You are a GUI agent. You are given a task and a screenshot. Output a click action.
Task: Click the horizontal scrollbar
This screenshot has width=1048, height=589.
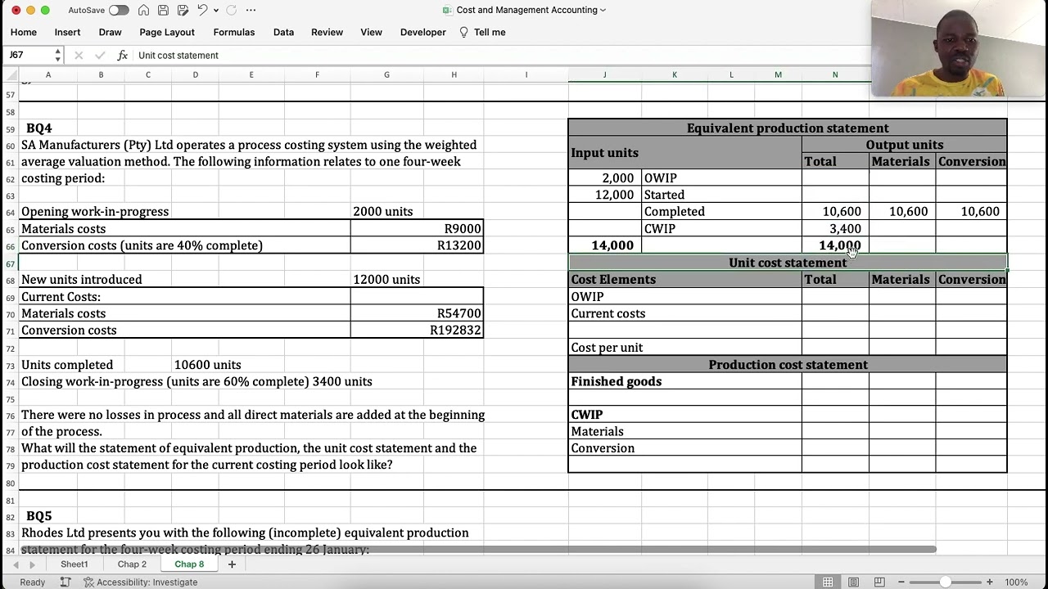[x=477, y=549]
